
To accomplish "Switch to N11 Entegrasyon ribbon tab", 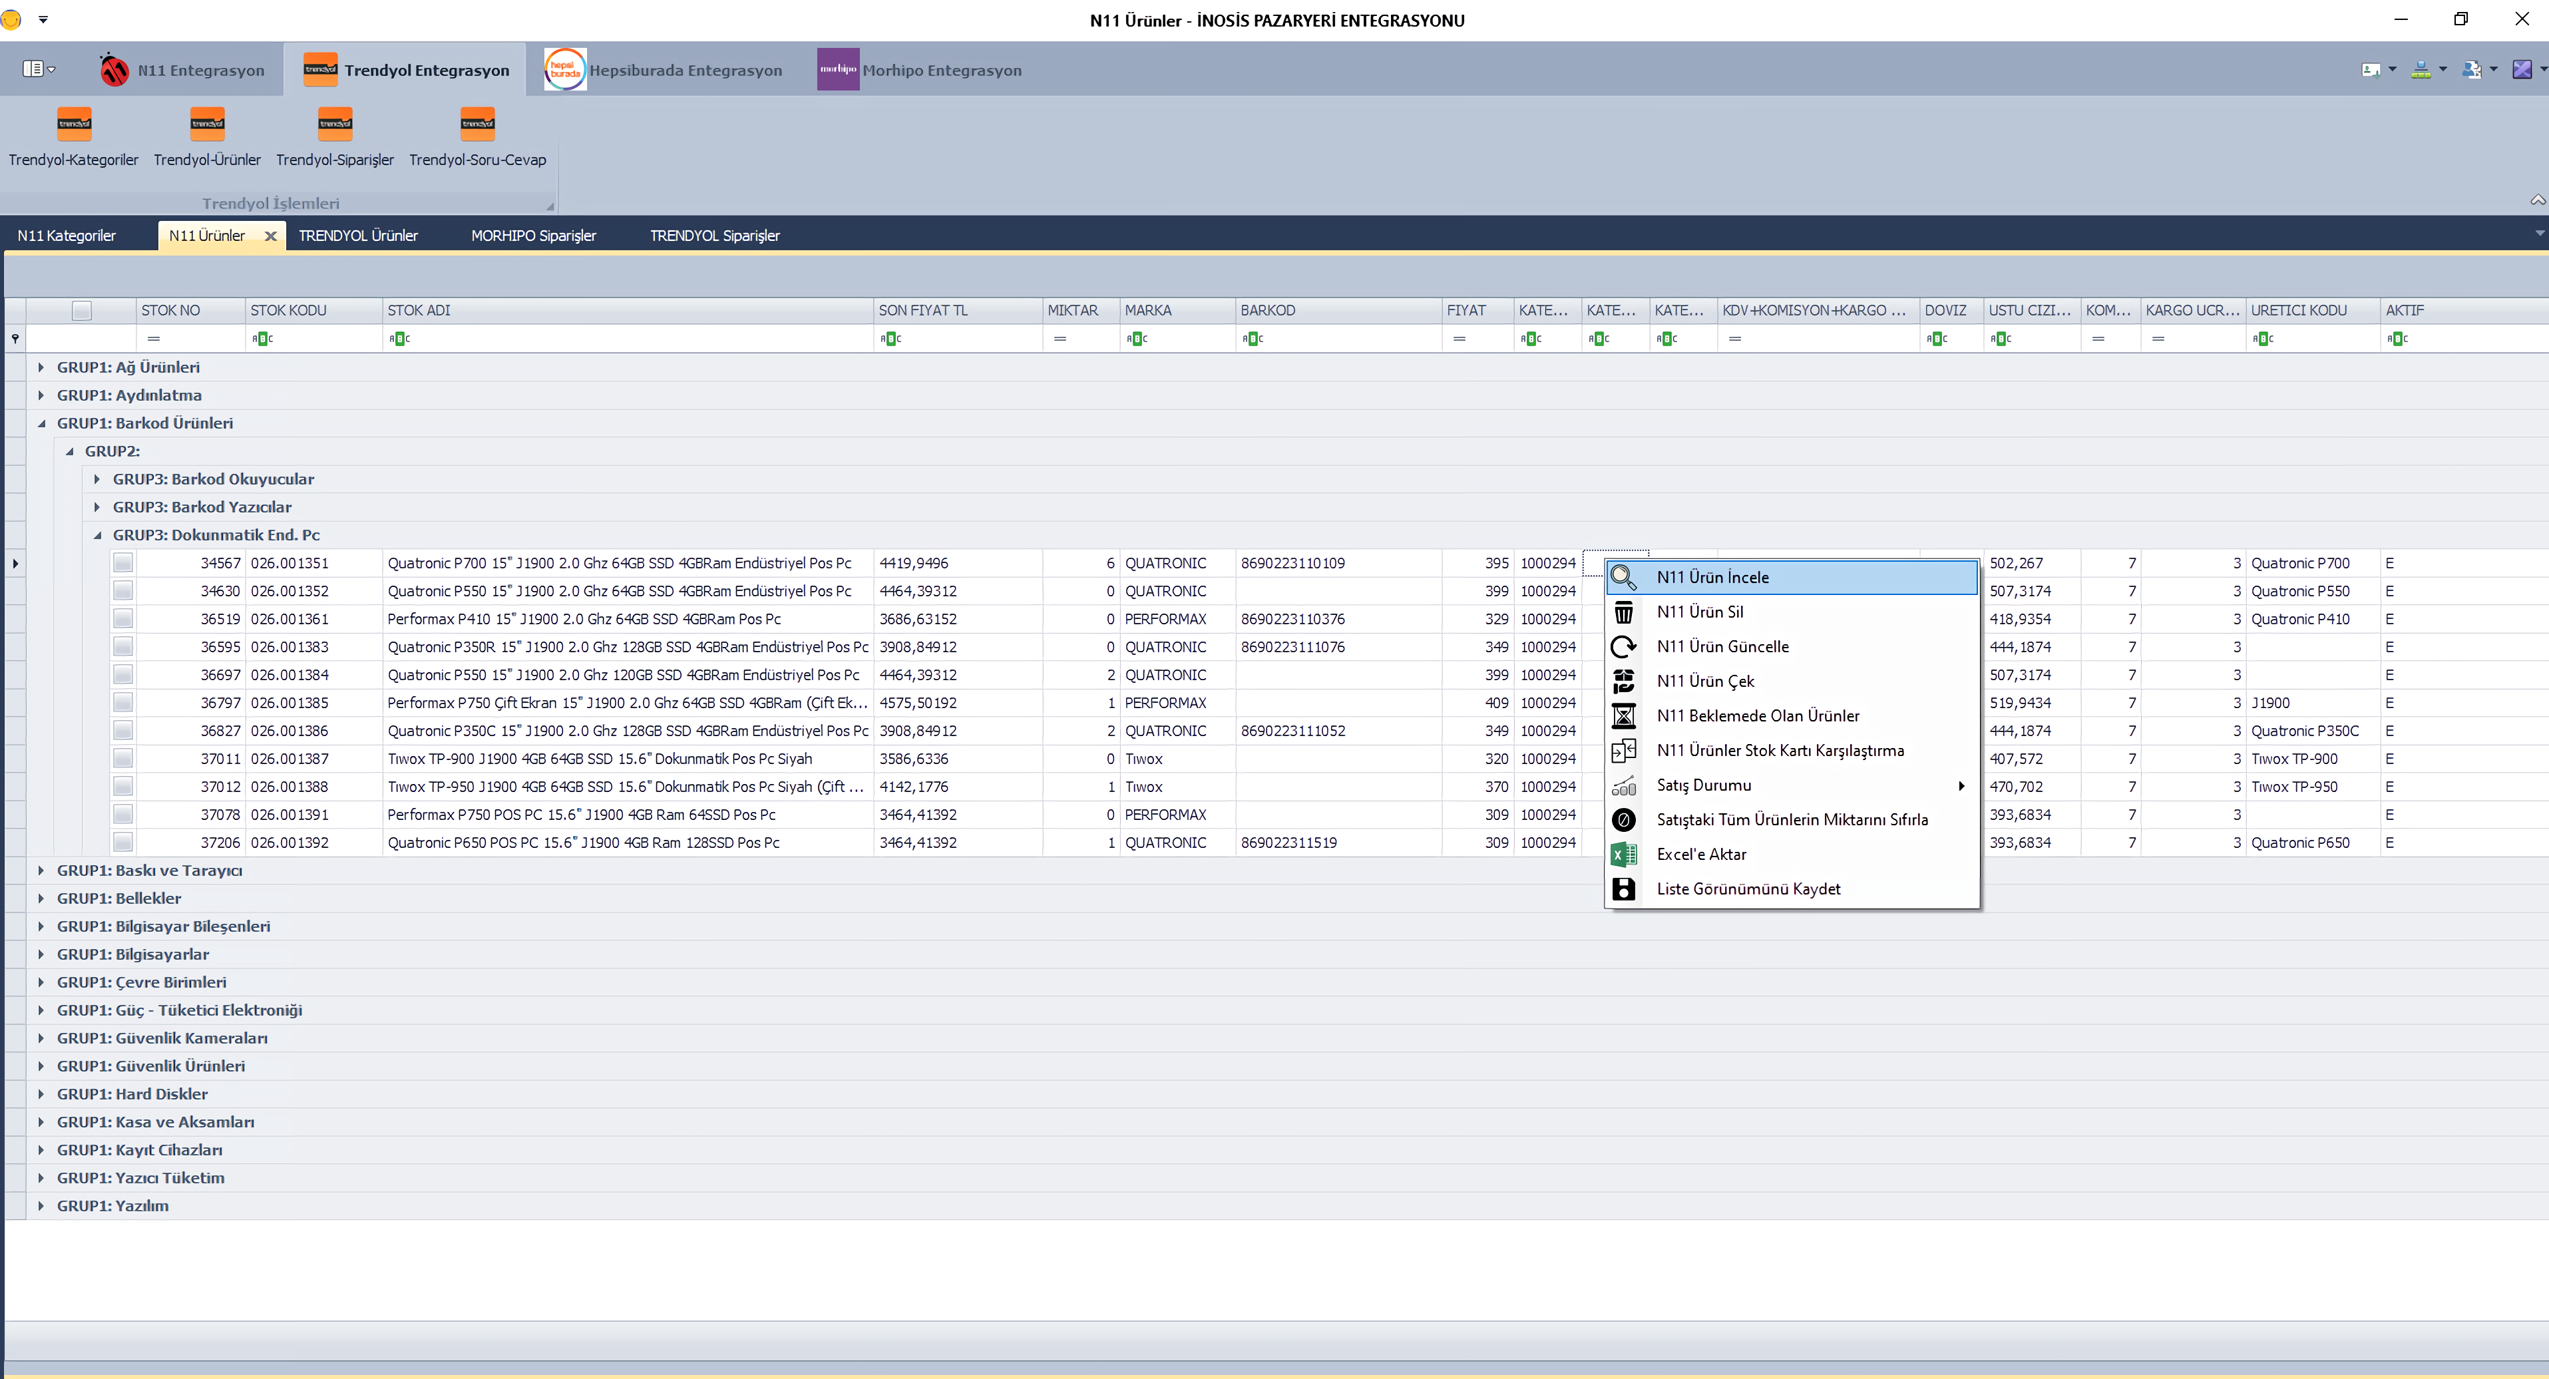I will pyautogui.click(x=183, y=69).
